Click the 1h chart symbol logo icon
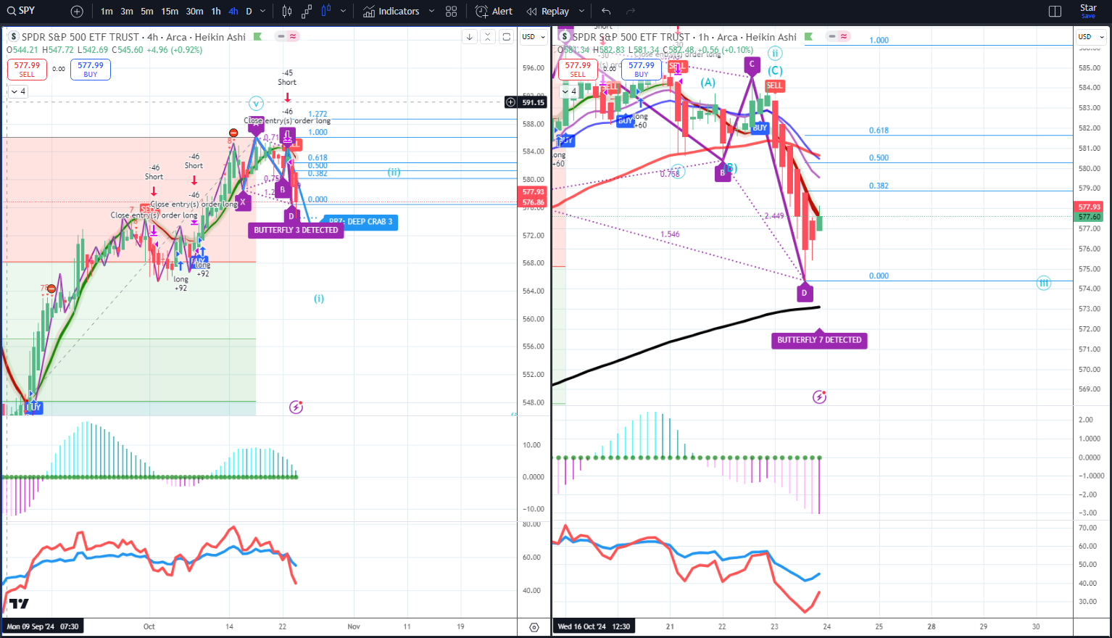This screenshot has width=1112, height=638. [x=565, y=37]
